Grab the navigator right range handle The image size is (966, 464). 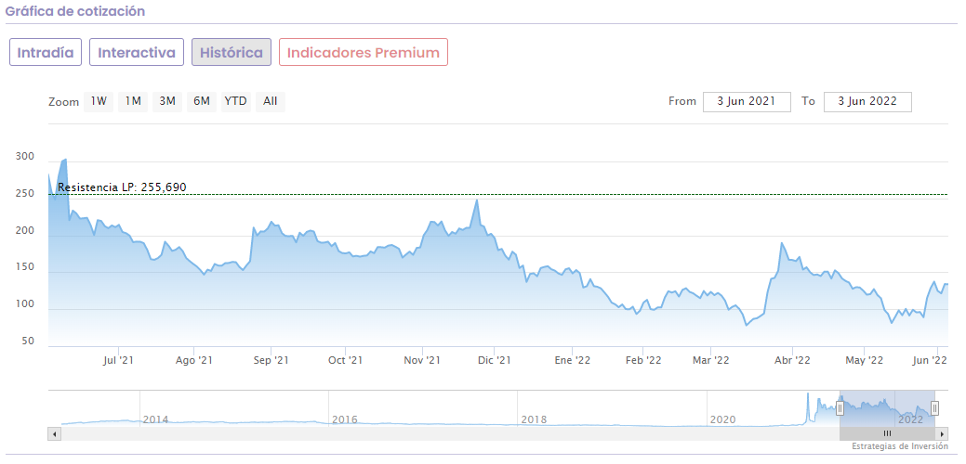pyautogui.click(x=934, y=408)
